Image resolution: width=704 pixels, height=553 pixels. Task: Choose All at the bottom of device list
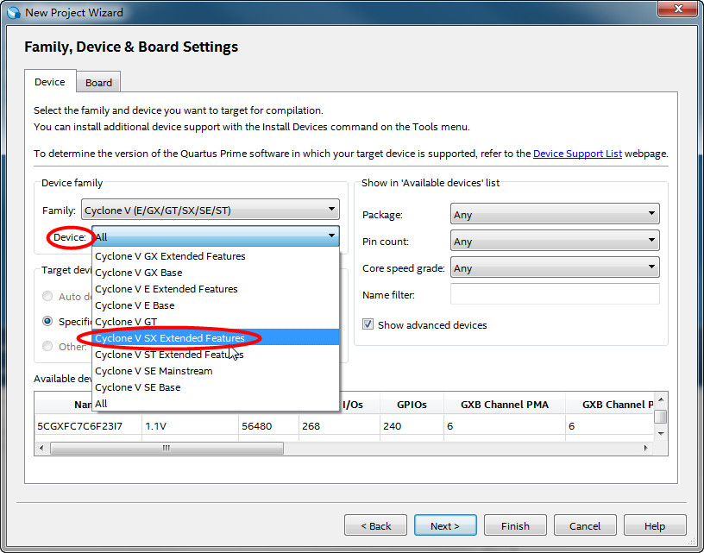(216, 404)
